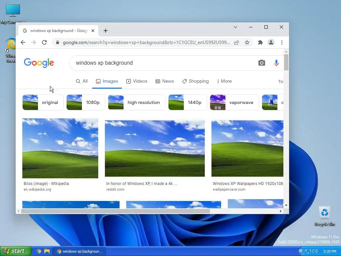The width and height of the screenshot is (341, 256).
Task: Open Chrome's three-dot menu
Action: tap(282, 42)
